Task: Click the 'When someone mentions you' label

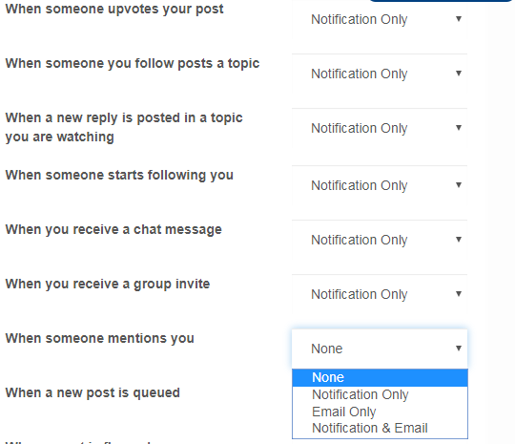Action: pyautogui.click(x=100, y=338)
